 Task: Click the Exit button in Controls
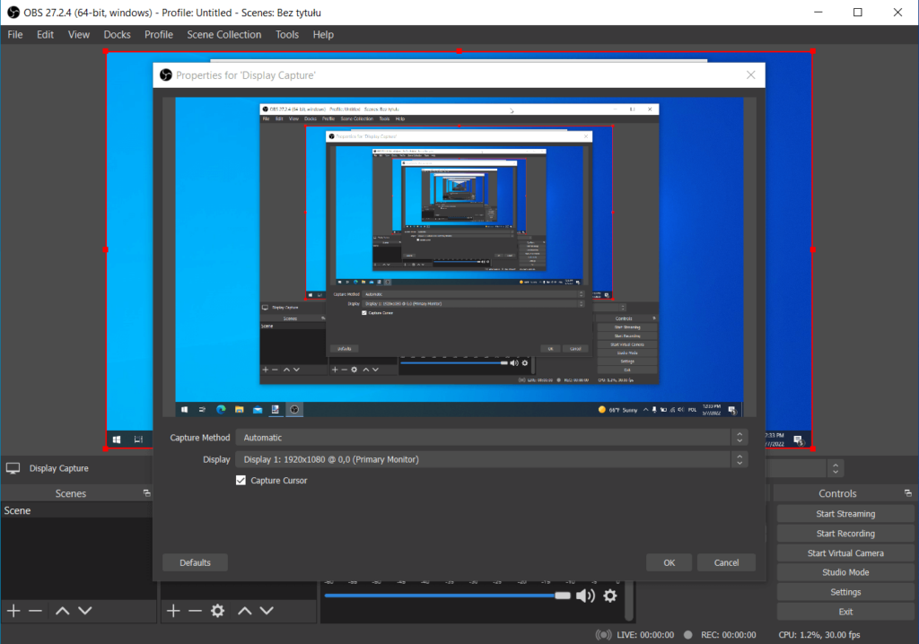point(845,612)
